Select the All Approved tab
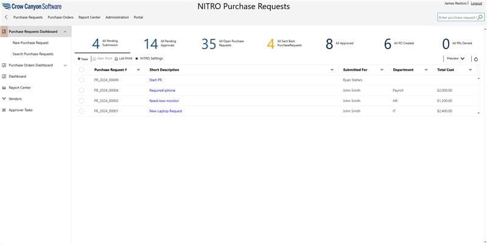 pos(339,43)
